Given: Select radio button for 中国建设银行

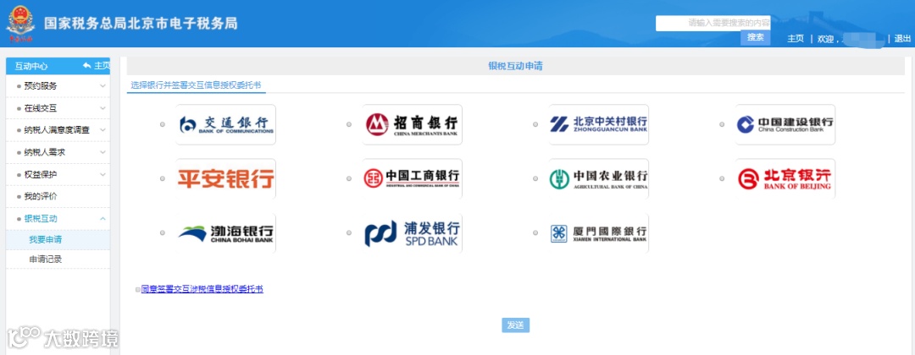Looking at the screenshot, I should (722, 124).
